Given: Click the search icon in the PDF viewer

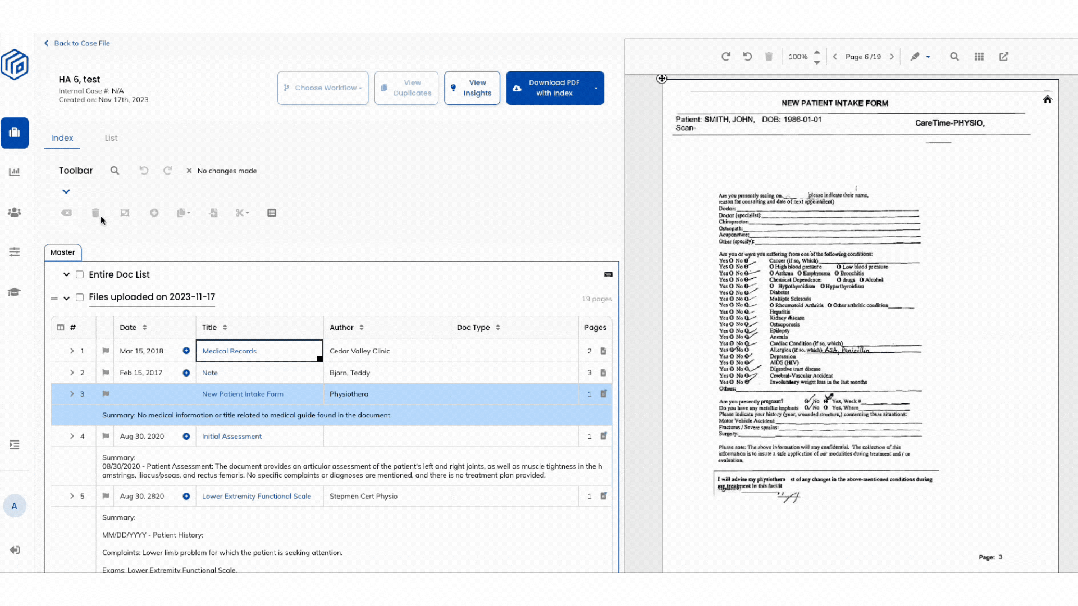Looking at the screenshot, I should coord(954,56).
